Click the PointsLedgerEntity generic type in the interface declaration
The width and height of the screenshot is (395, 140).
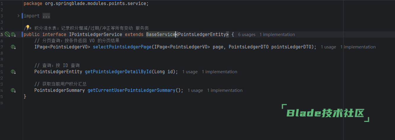click(202, 35)
